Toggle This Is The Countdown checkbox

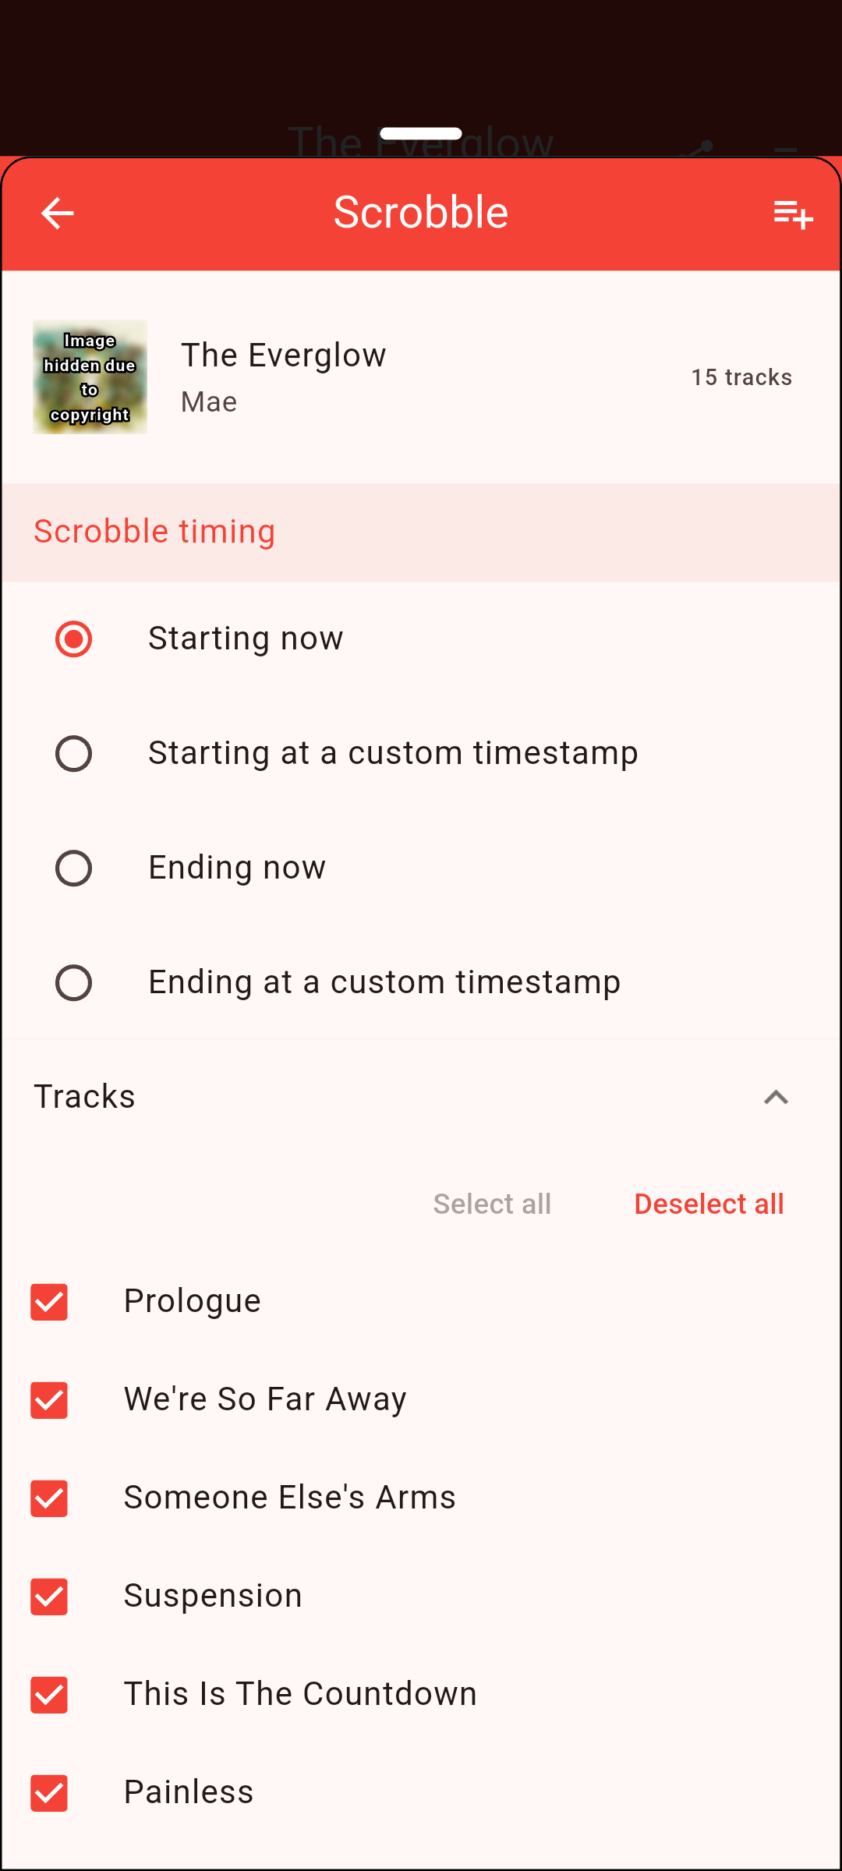49,1695
